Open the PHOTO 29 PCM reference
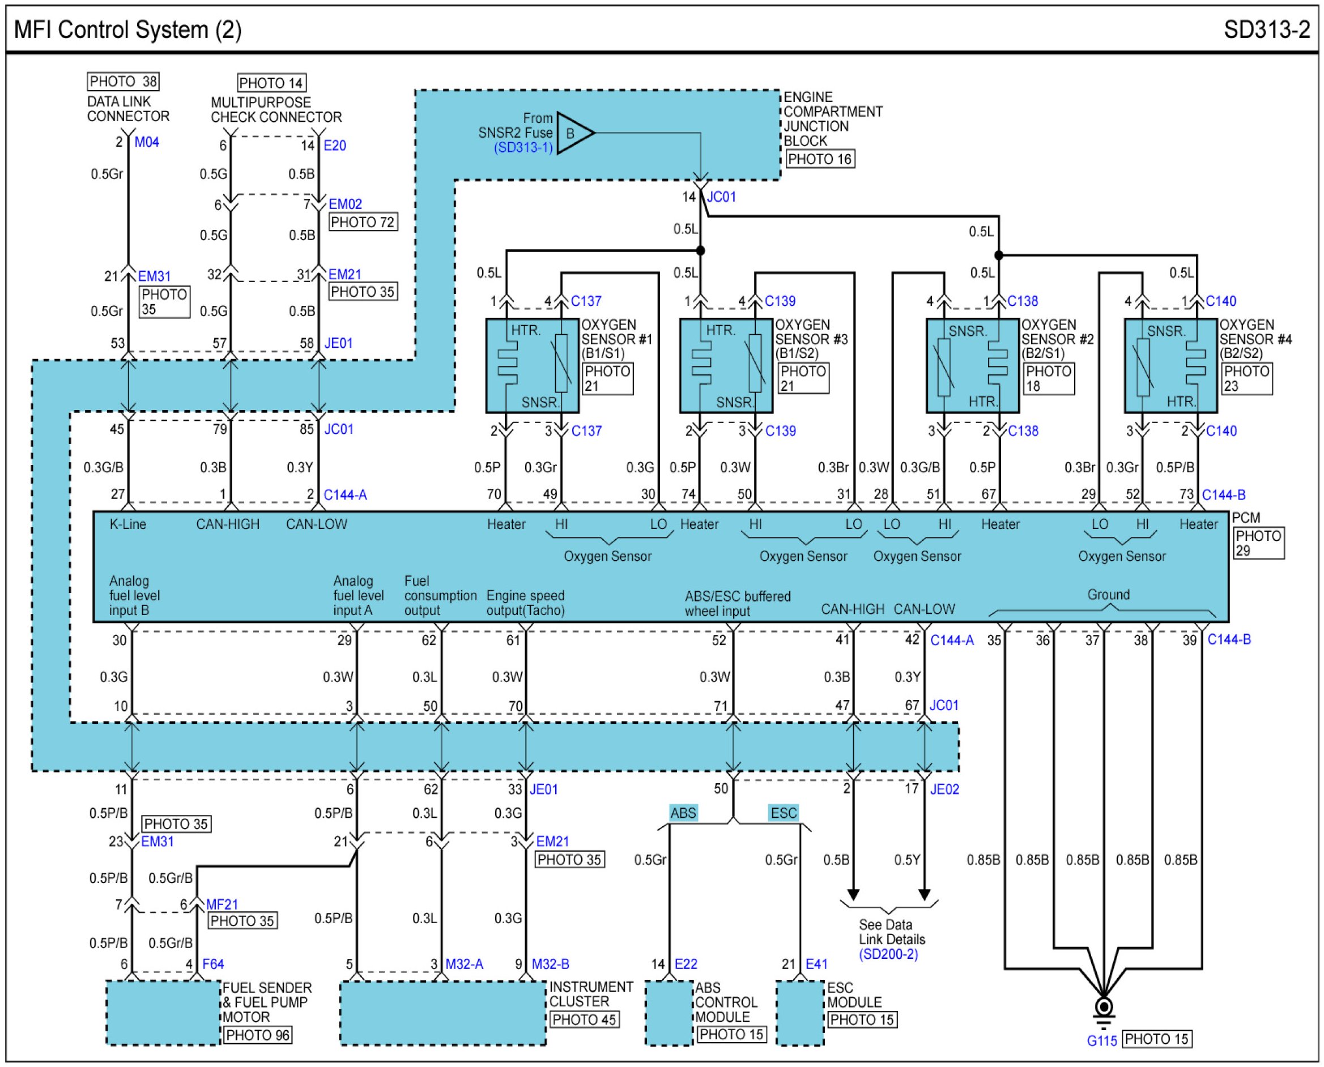 [x=1258, y=543]
